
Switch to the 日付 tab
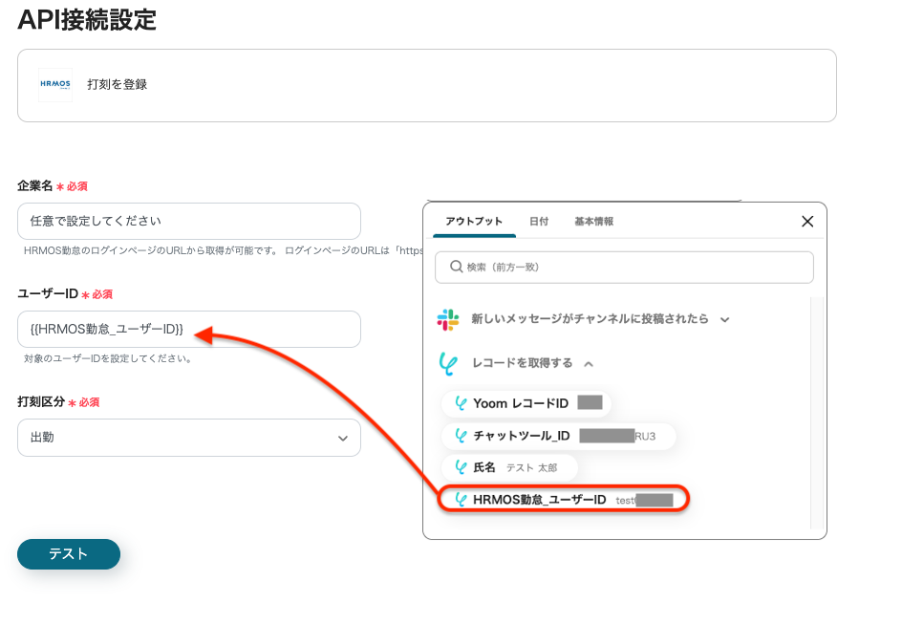click(x=539, y=222)
